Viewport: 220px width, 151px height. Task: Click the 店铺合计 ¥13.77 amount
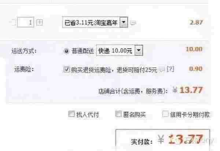tap(188, 90)
